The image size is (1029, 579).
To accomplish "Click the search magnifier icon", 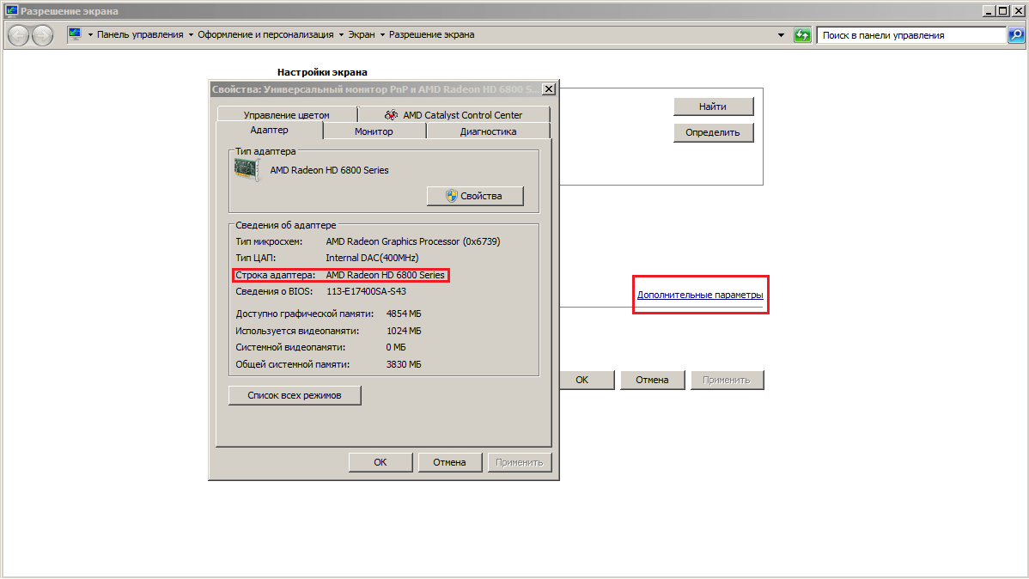I will [x=1016, y=35].
